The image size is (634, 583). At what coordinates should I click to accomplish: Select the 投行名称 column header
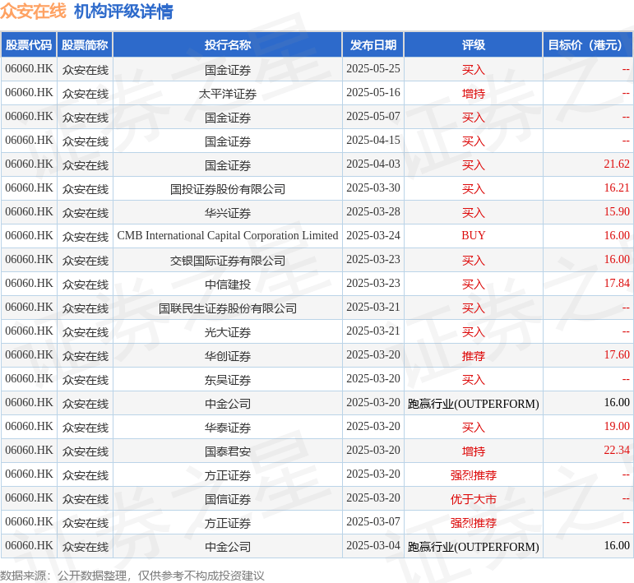[228, 45]
